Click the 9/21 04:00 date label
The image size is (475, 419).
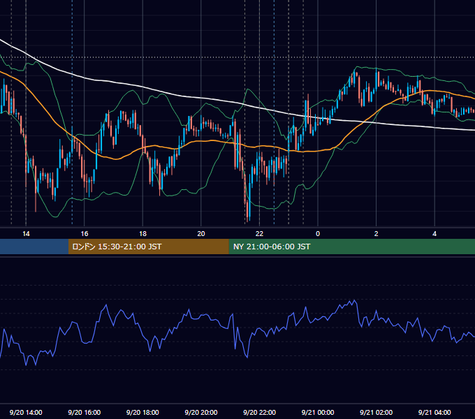click(x=434, y=412)
